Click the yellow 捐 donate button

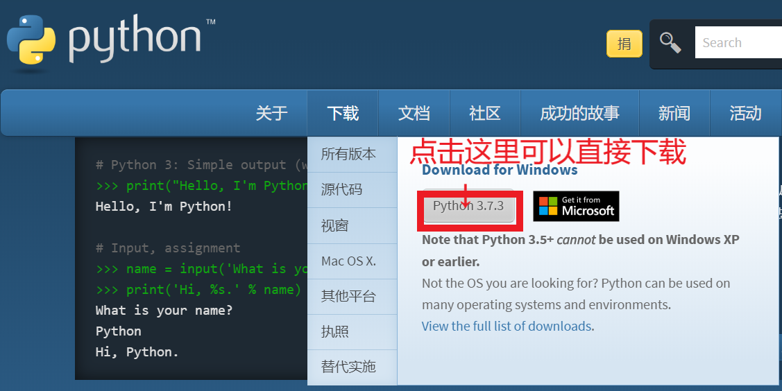click(x=624, y=44)
